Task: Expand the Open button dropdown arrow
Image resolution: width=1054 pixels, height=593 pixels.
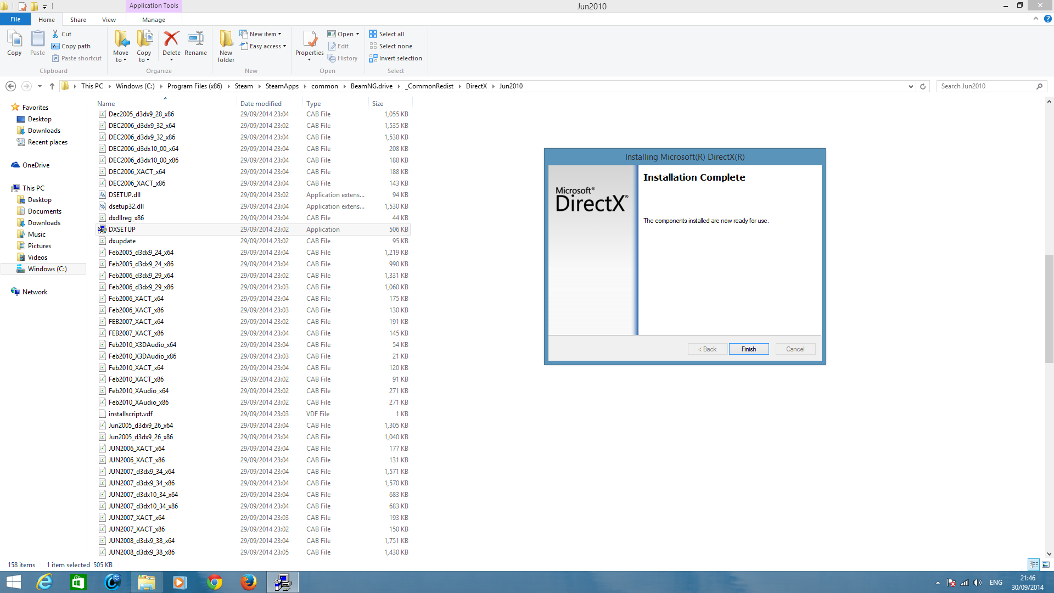Action: pyautogui.click(x=357, y=34)
